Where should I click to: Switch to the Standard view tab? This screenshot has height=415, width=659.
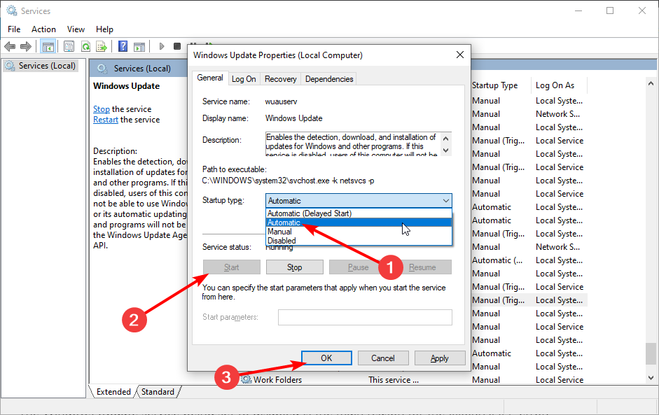[158, 391]
